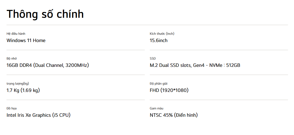Select the "Intel Iris Xe Graphics" value
The image size is (294, 135).
coord(29,115)
